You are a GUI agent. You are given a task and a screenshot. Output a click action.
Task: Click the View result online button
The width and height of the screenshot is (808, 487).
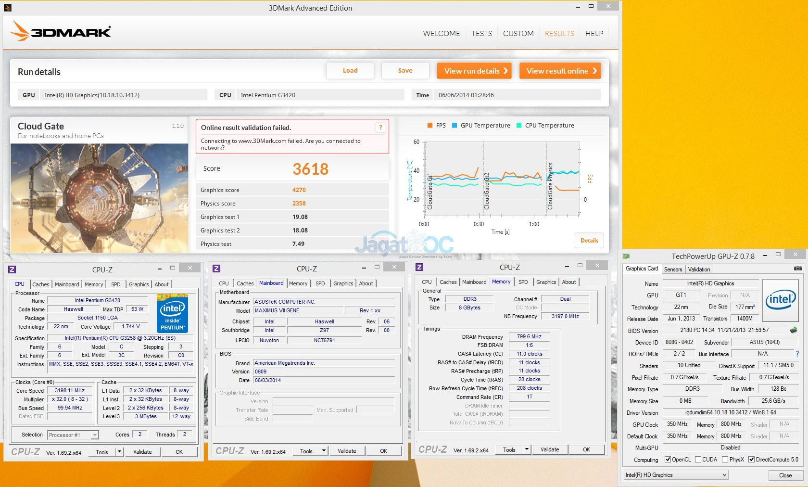pos(560,71)
